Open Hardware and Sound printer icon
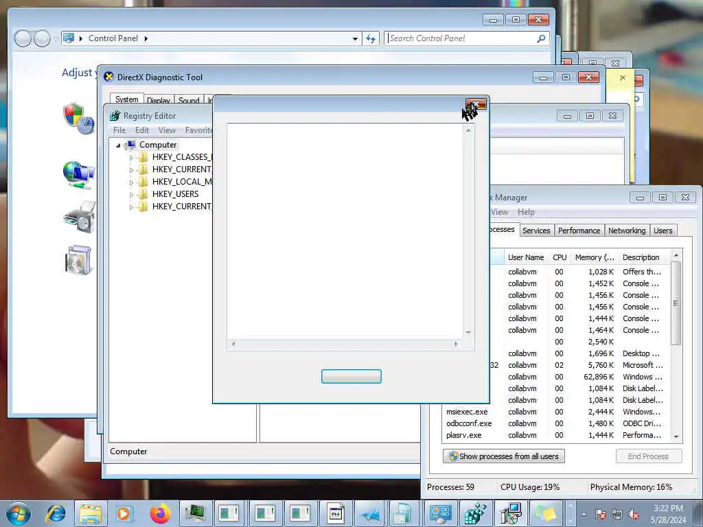 coord(80,217)
